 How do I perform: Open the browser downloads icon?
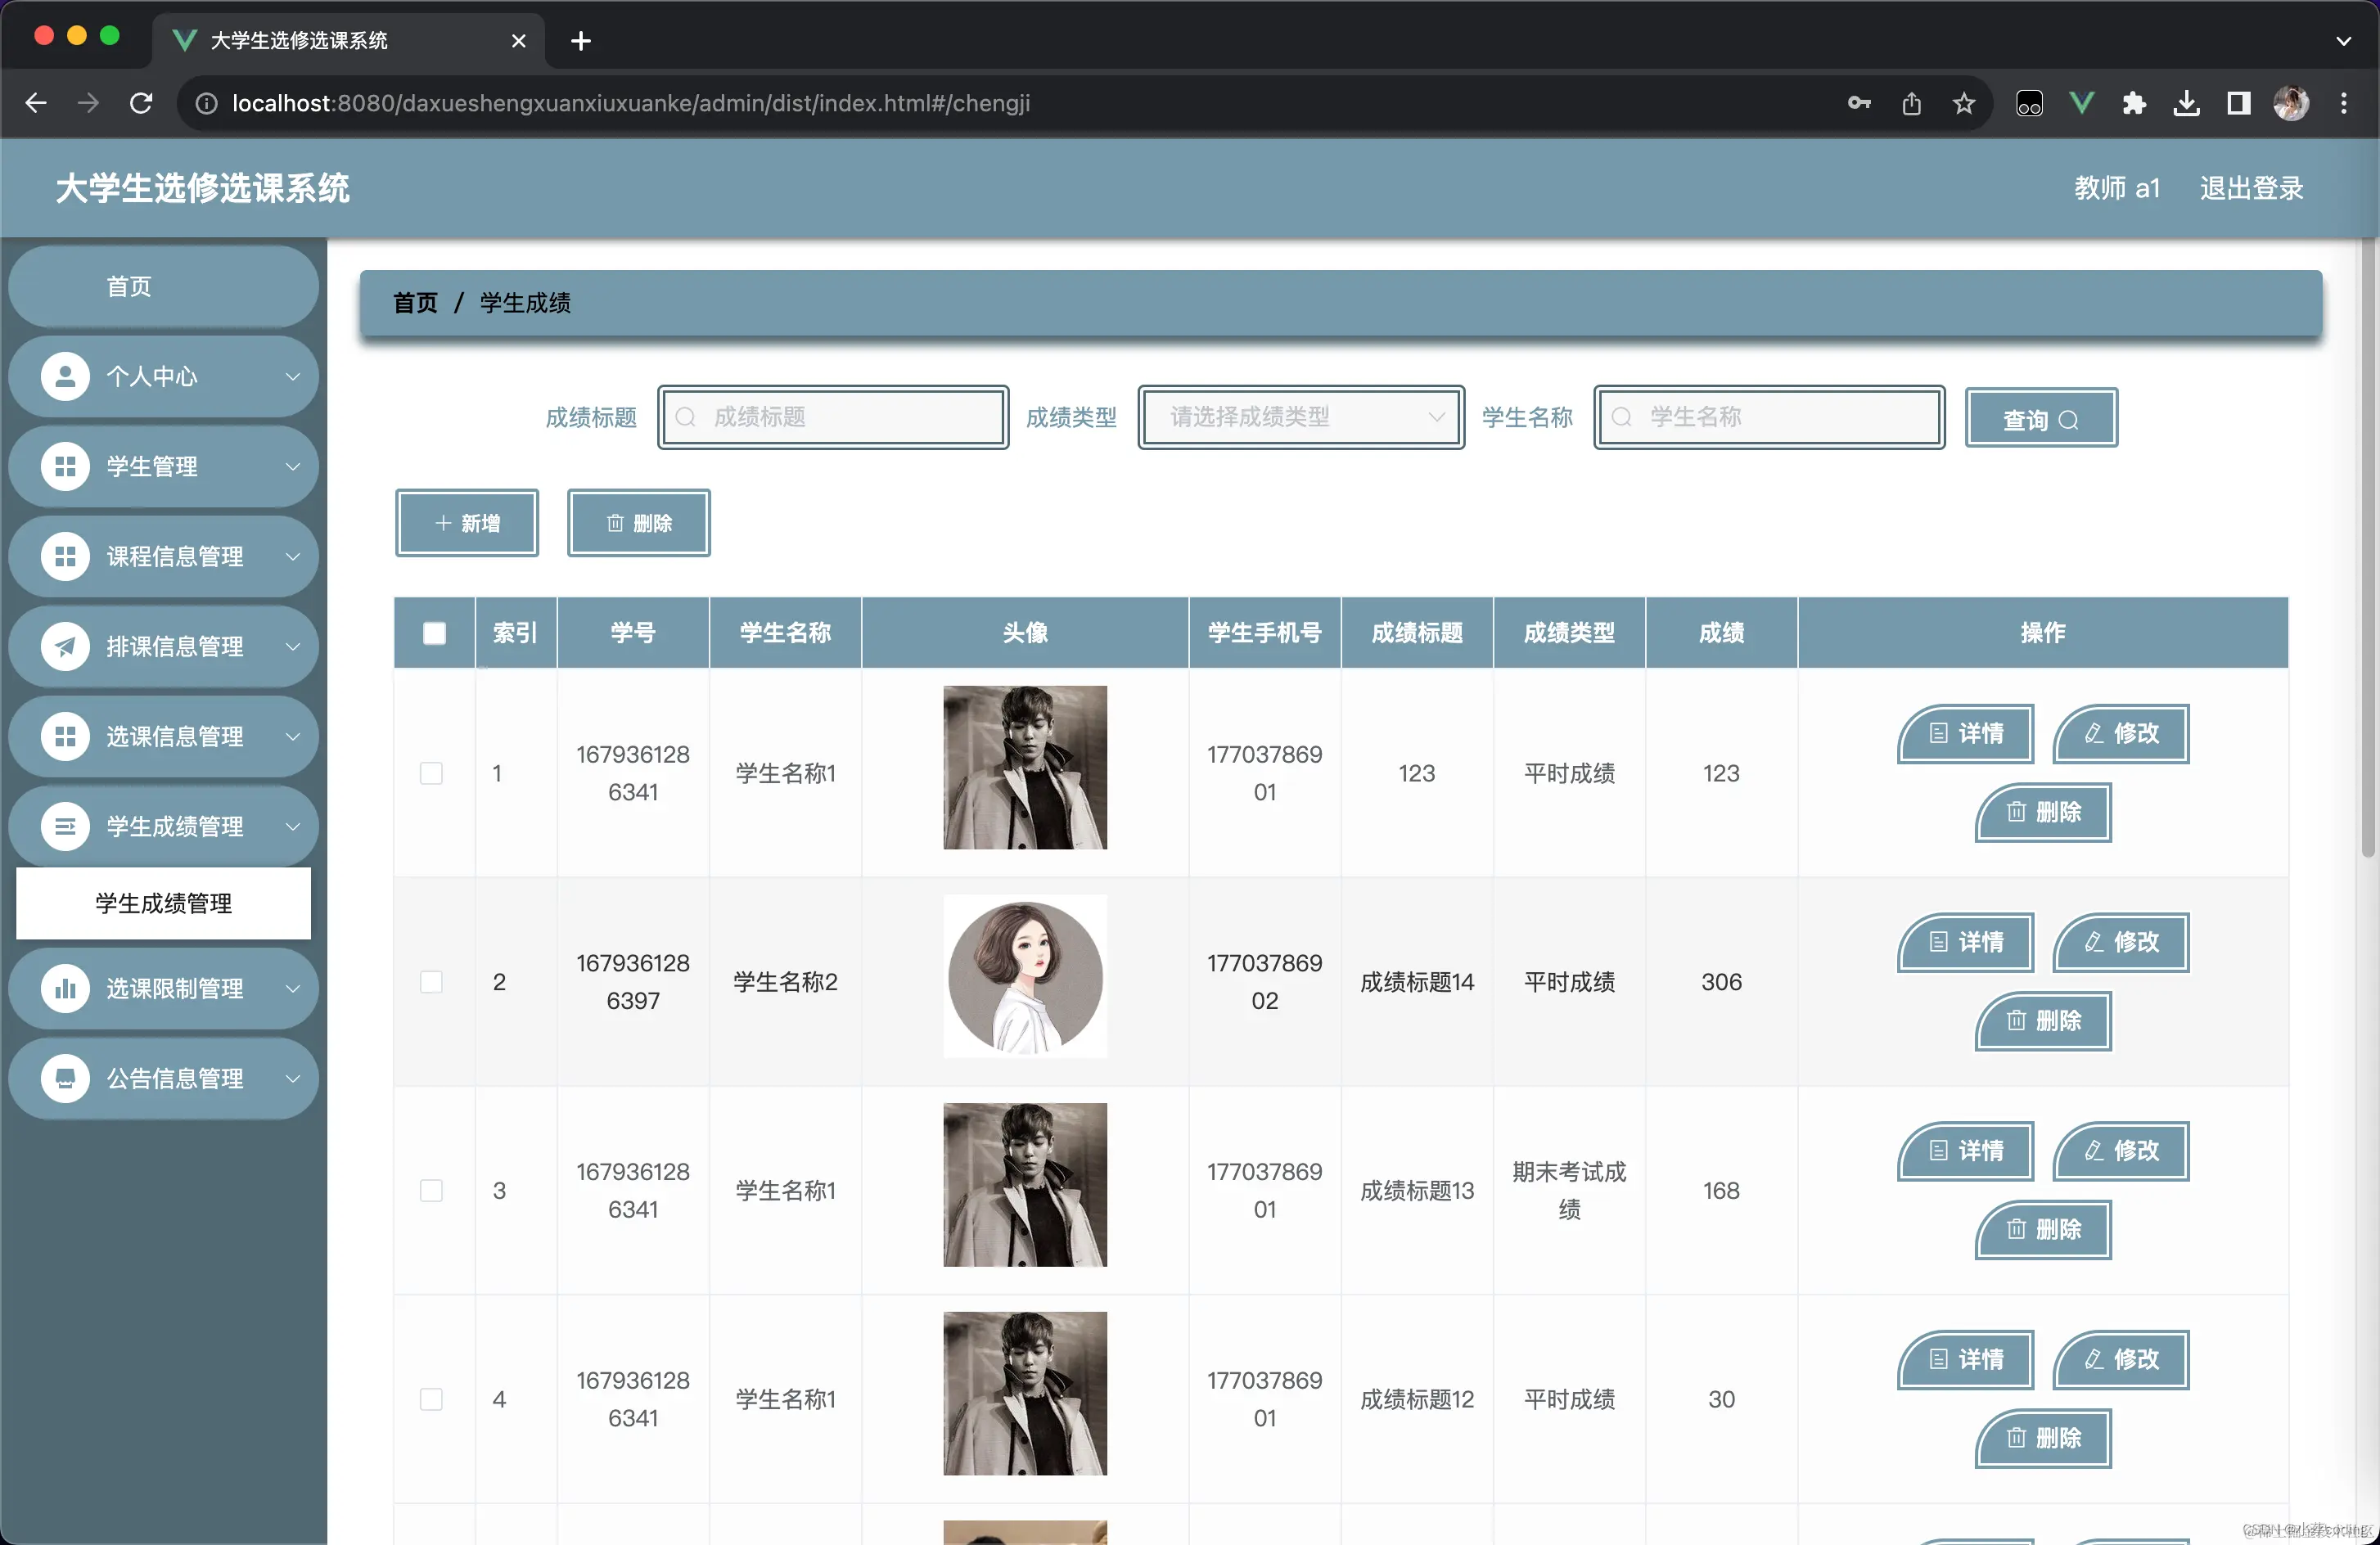point(2186,103)
